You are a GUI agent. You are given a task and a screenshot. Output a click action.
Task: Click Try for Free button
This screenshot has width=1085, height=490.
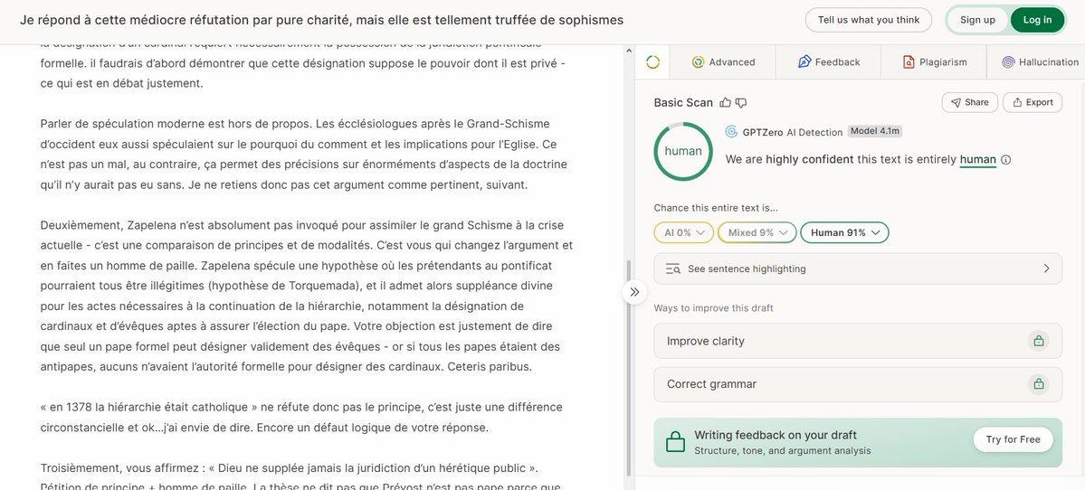click(1013, 439)
